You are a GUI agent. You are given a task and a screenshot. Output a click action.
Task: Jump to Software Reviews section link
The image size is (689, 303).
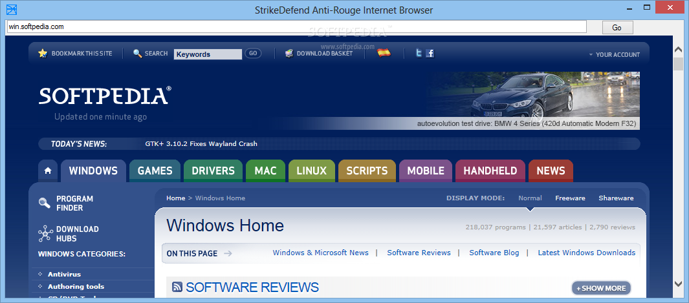[x=419, y=253]
